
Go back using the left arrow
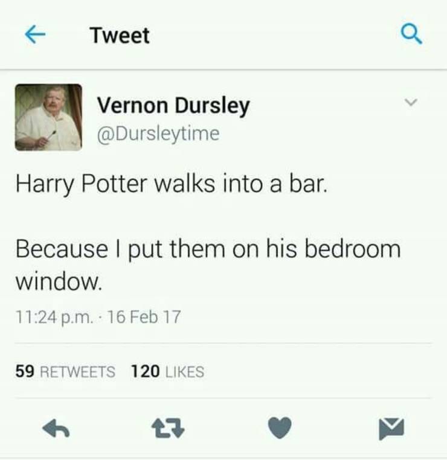pyautogui.click(x=35, y=34)
